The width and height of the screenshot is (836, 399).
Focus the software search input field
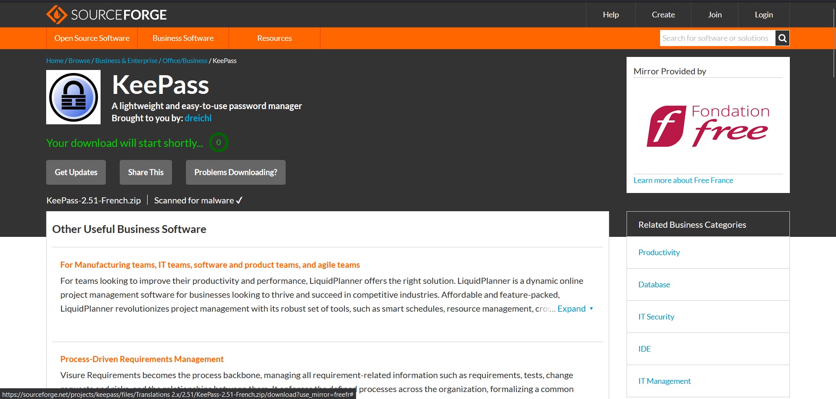coord(717,38)
